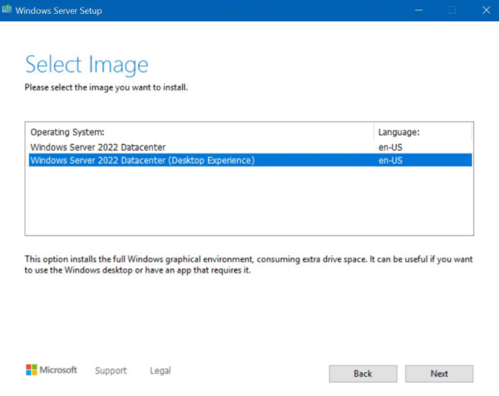
Task: Minimize the Windows Server Setup window
Action: (418, 10)
